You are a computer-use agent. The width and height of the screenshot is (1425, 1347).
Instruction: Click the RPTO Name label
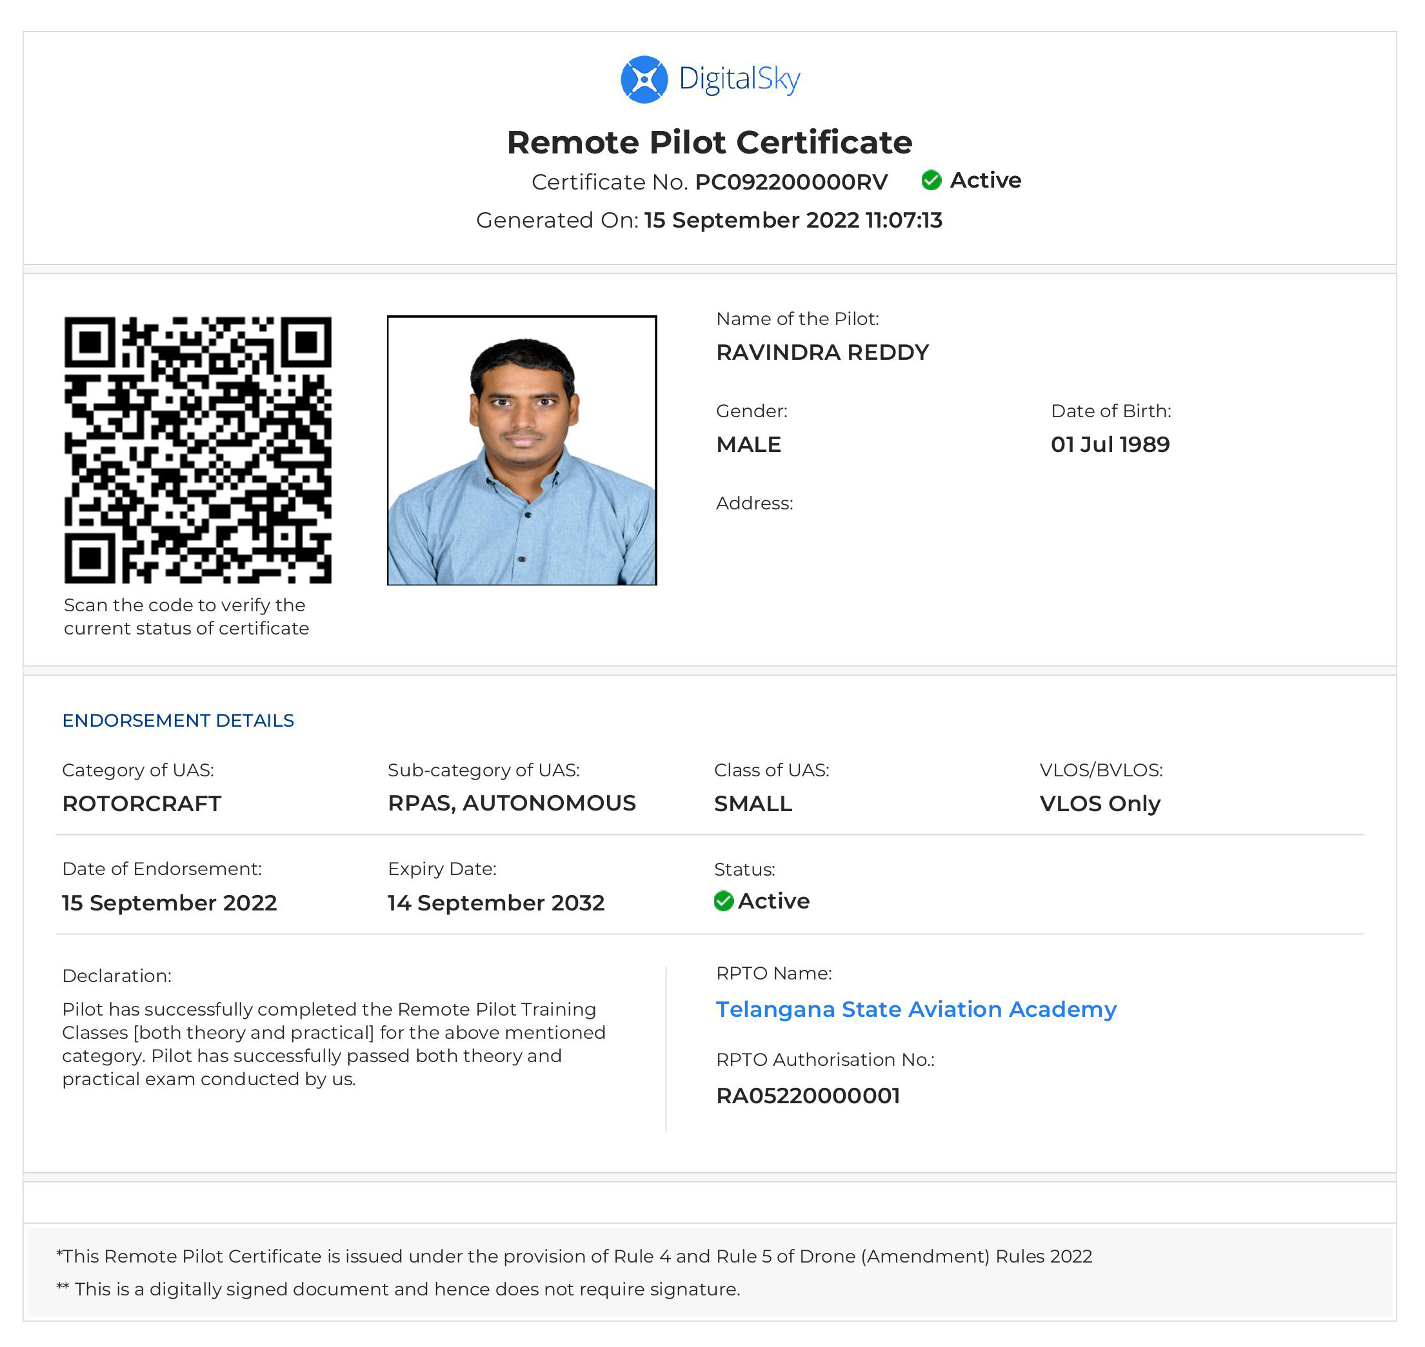pyautogui.click(x=774, y=974)
